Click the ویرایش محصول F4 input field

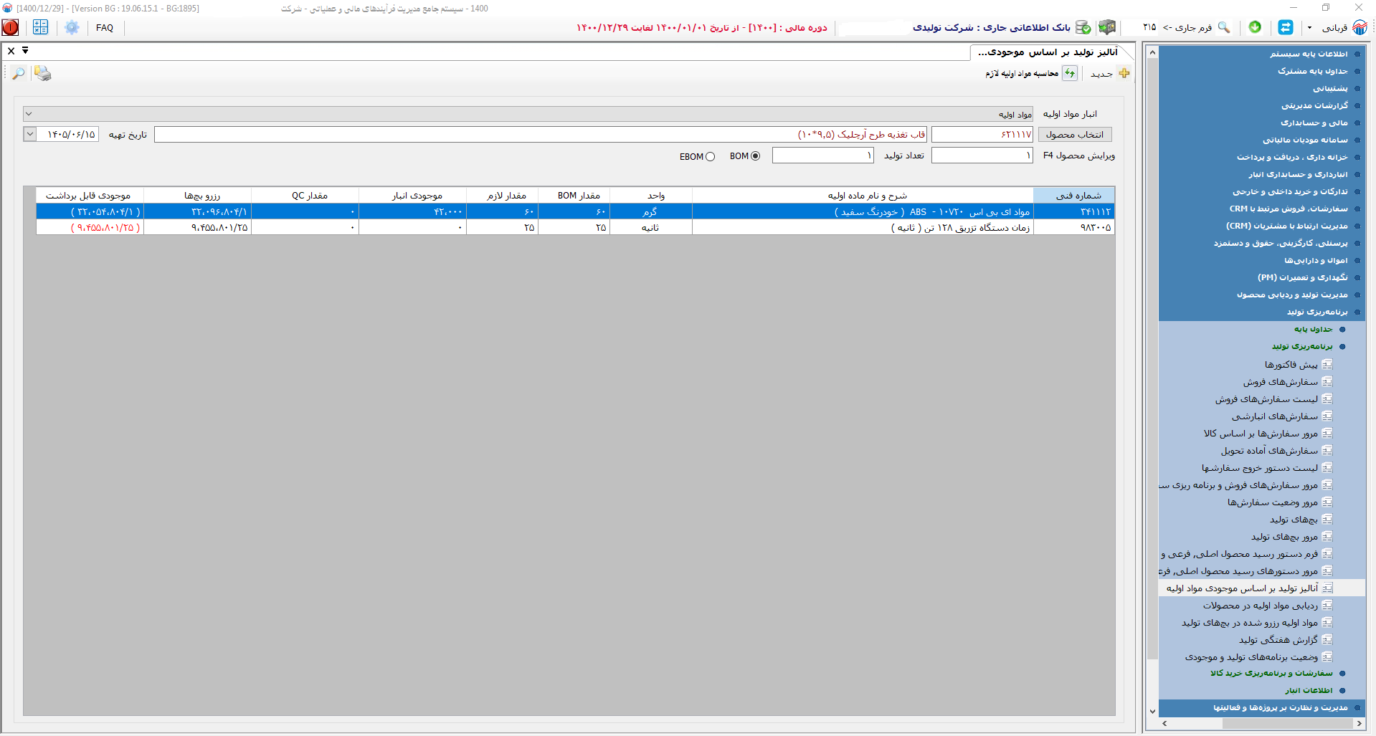click(982, 156)
